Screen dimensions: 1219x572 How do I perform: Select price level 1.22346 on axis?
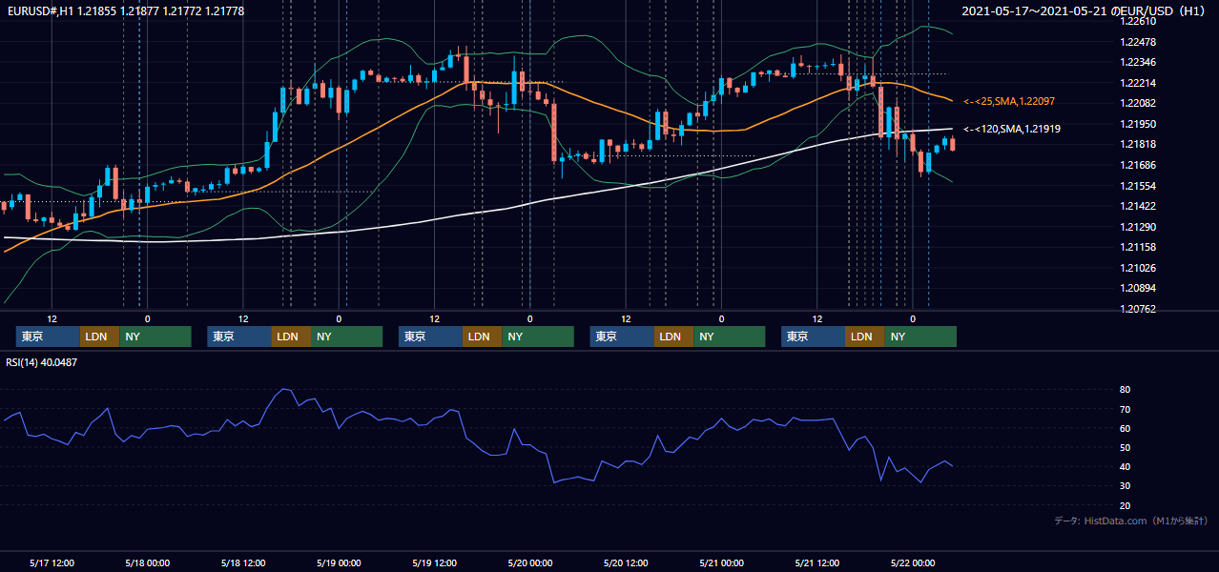pos(1137,62)
